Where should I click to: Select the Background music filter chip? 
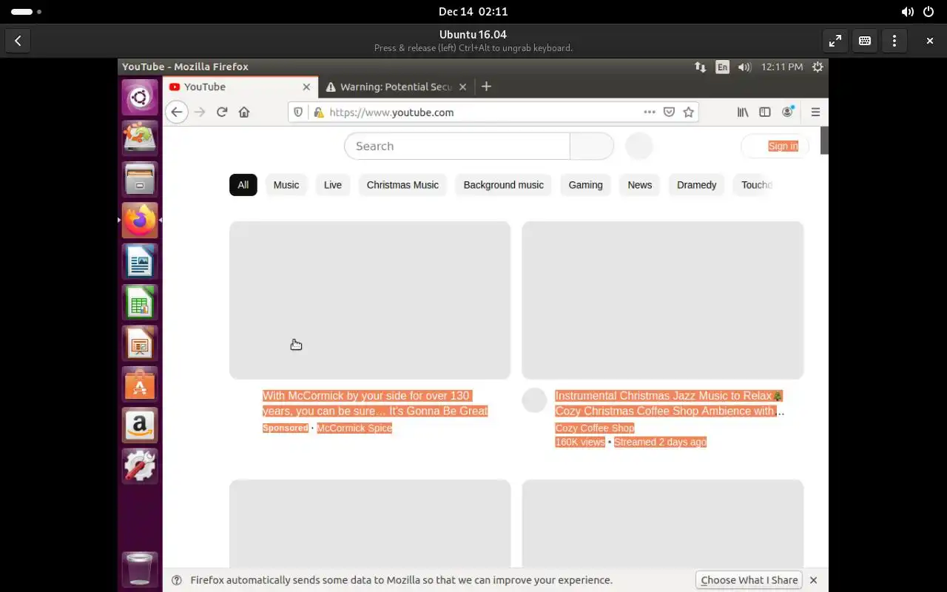504,185
